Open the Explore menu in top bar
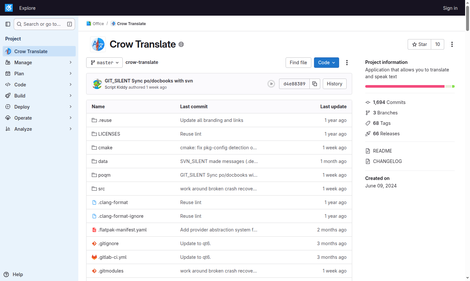The image size is (470, 281). pos(27,8)
